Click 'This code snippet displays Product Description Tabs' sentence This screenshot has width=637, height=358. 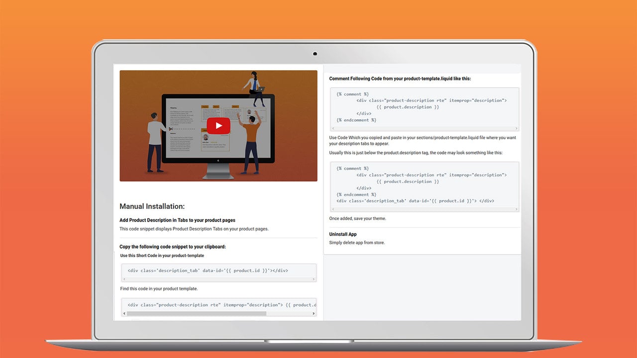pyautogui.click(x=194, y=229)
